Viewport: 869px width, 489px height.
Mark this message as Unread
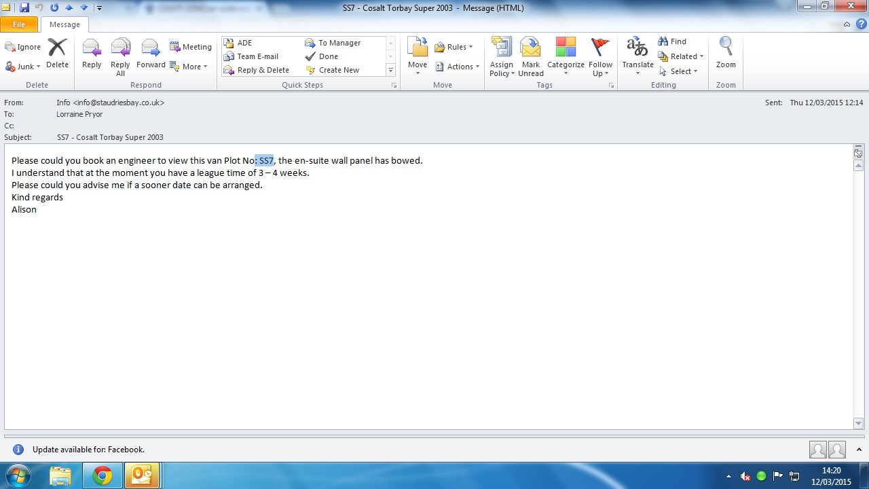tap(531, 57)
